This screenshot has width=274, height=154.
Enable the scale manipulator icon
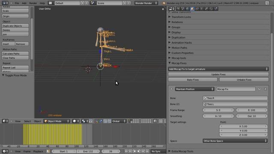tap(109, 121)
